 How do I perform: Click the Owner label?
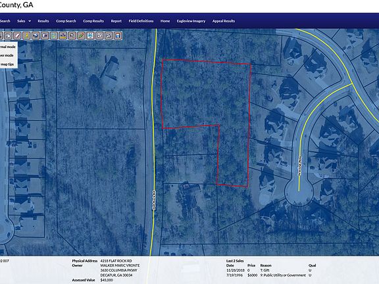pyautogui.click(x=77, y=266)
